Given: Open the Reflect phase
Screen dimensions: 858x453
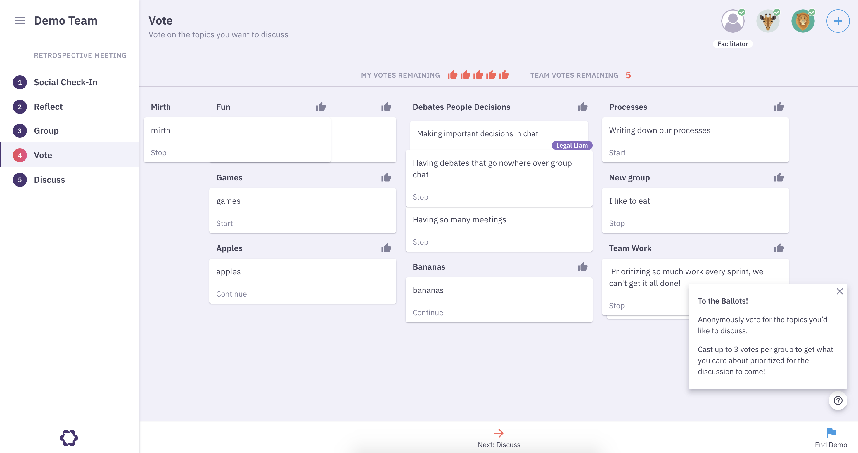Looking at the screenshot, I should (x=48, y=107).
